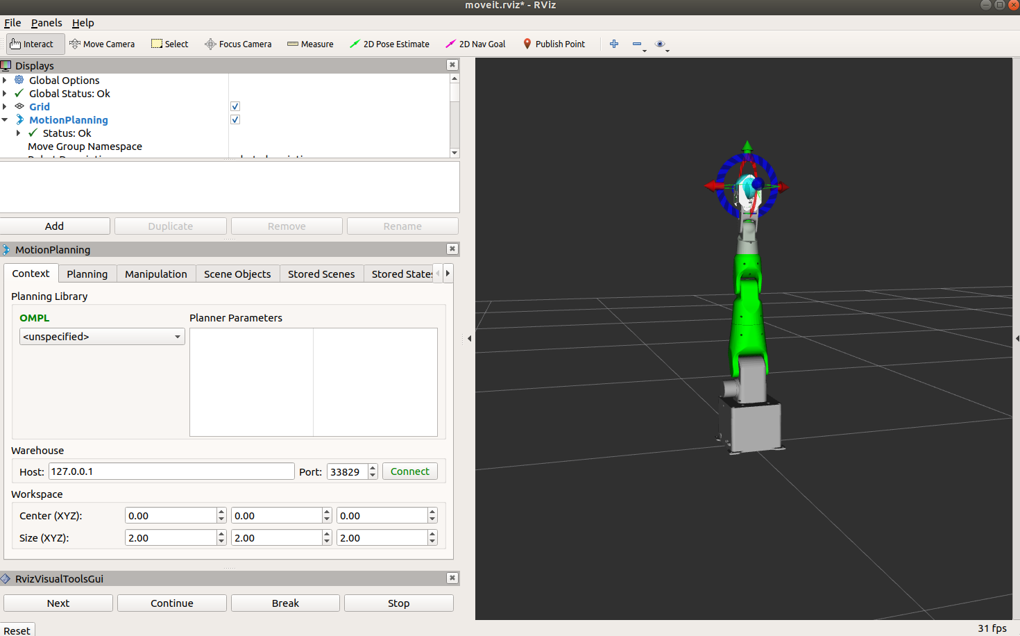Image resolution: width=1020 pixels, height=636 pixels.
Task: Open the OMPL planner dropdown
Action: coord(102,337)
